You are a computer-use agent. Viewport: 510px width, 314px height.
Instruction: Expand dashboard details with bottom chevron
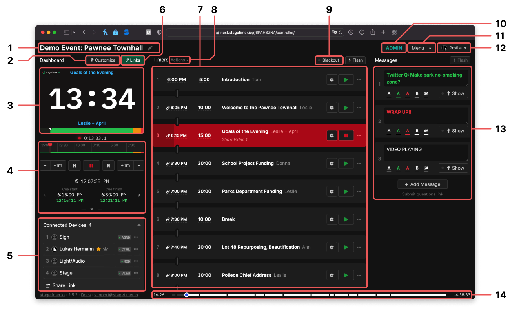point(92,209)
